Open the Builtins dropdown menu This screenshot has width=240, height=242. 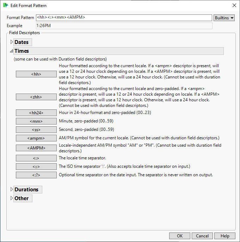[x=224, y=18]
